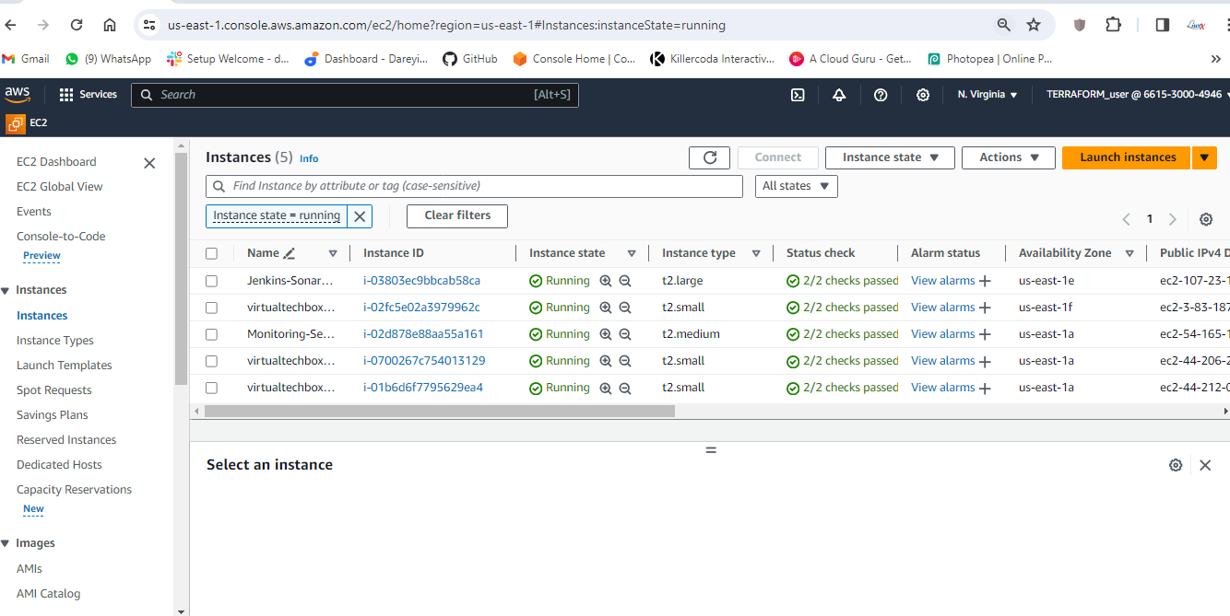Open the Actions dropdown
The width and height of the screenshot is (1230, 616).
click(x=1008, y=157)
